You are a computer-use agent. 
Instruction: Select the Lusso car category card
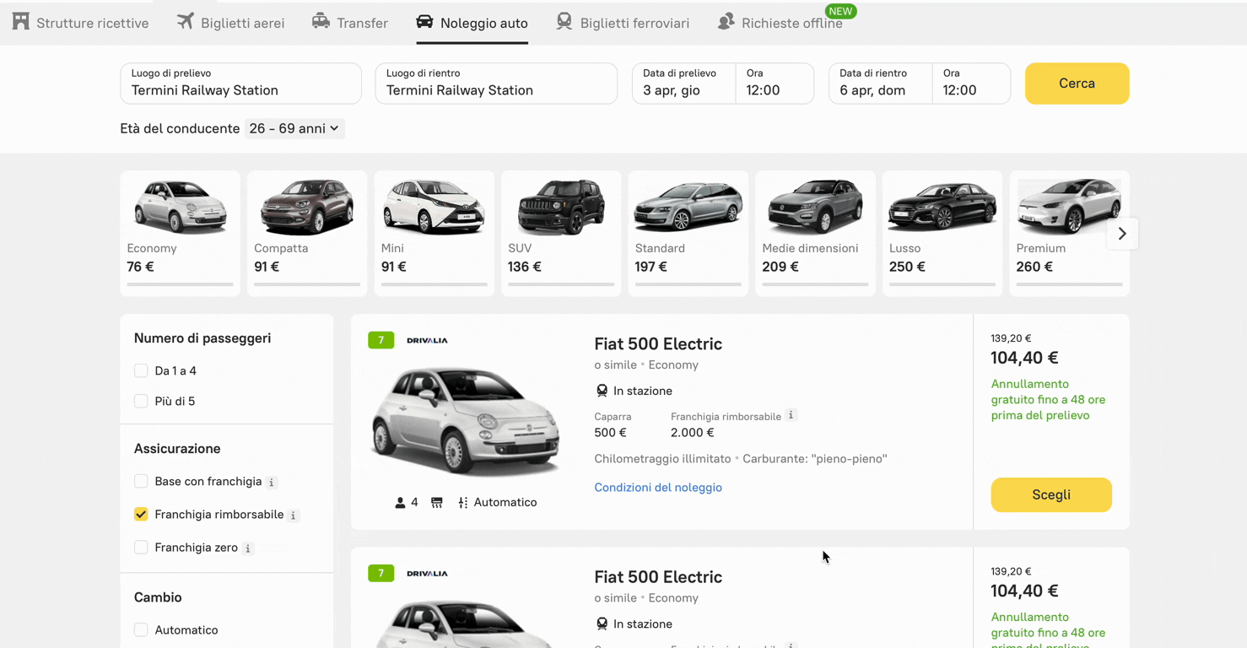tap(942, 233)
